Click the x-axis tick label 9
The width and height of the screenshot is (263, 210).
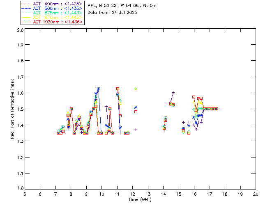pos(86,194)
